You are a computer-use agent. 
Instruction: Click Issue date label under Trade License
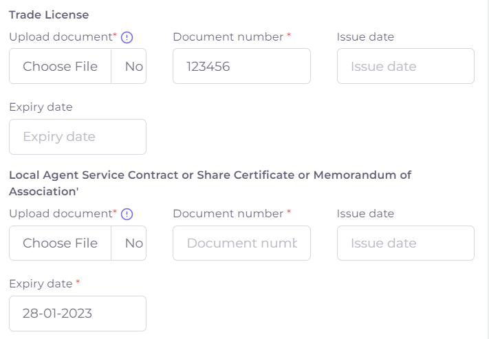(x=365, y=37)
